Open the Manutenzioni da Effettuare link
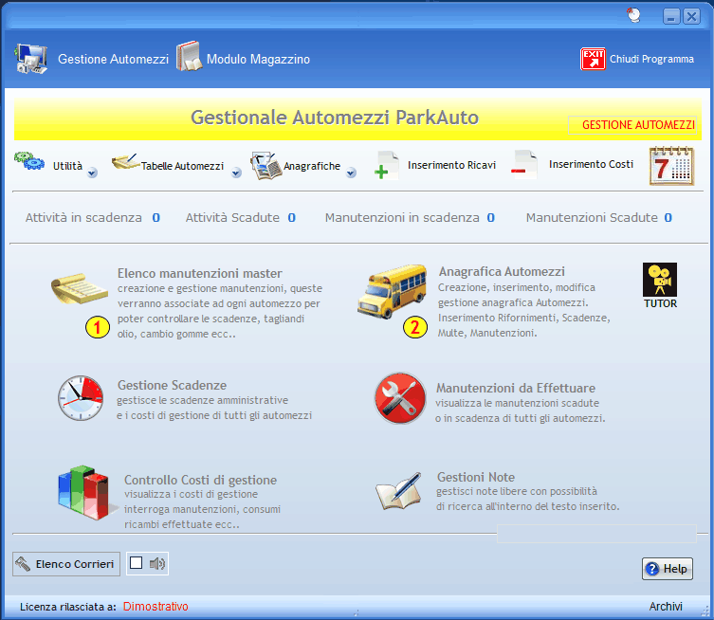The height and width of the screenshot is (620, 714). 516,388
